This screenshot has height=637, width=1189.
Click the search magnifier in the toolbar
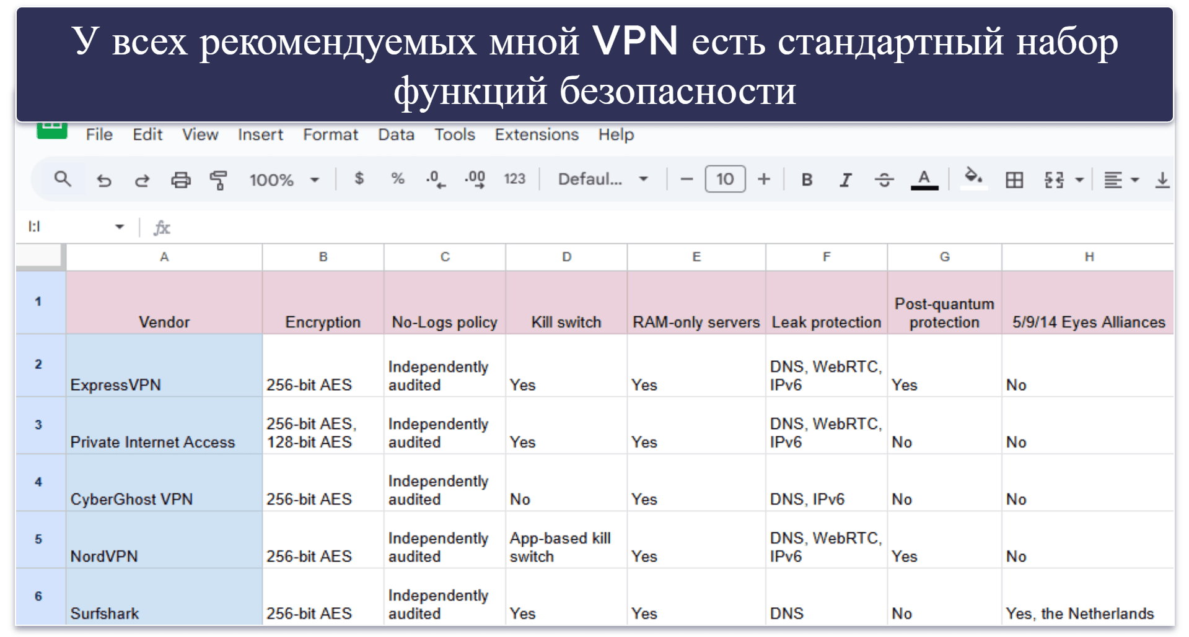click(62, 180)
